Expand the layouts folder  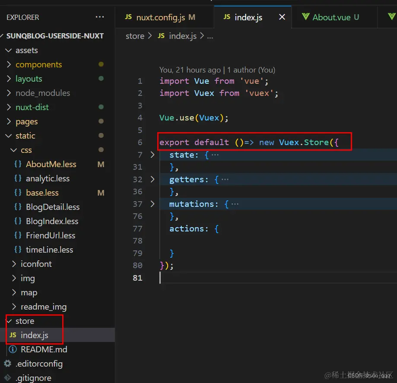tap(9, 79)
